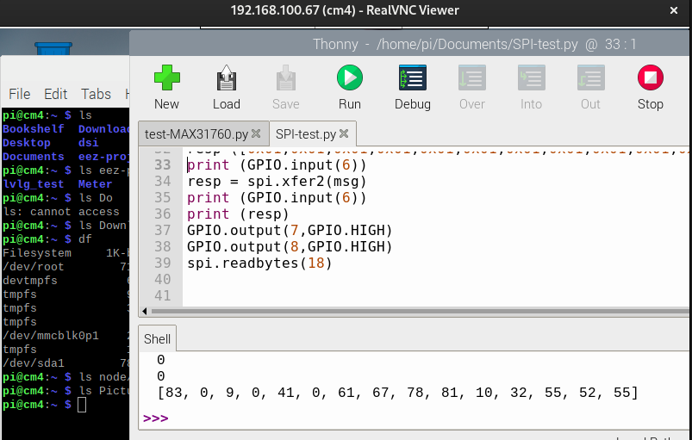Select the SPI-test.py editor tab
This screenshot has width=692, height=440.
(305, 134)
